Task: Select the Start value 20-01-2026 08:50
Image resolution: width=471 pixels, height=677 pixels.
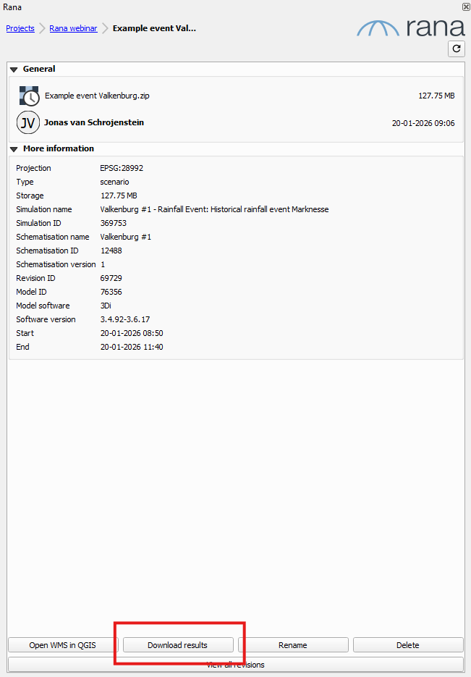Action: point(132,333)
